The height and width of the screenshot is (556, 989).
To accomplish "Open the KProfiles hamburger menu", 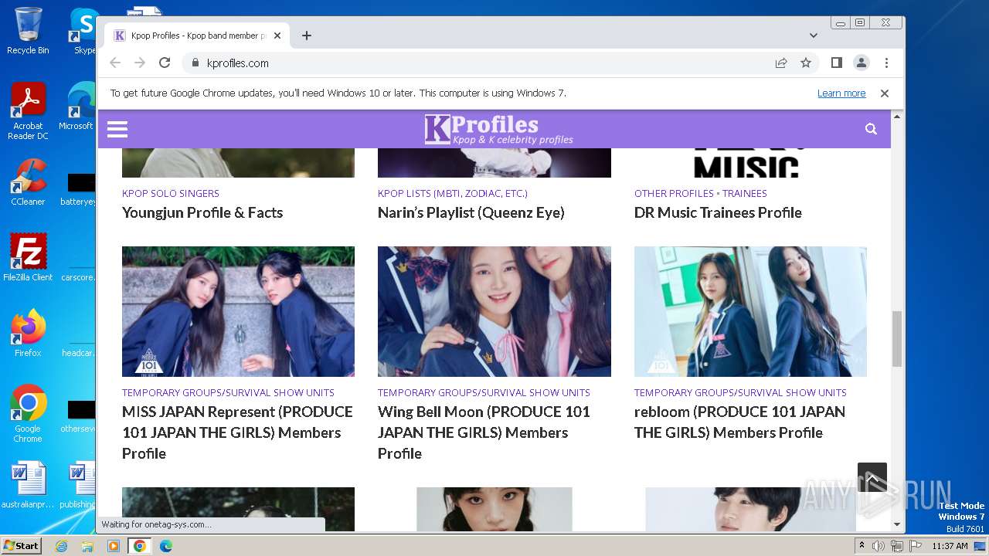I will coord(117,129).
